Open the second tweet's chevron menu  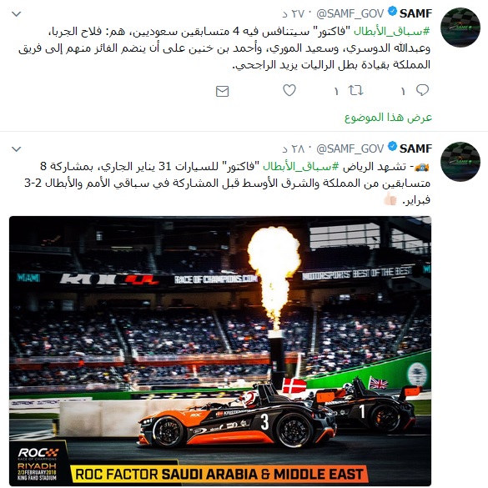16,149
